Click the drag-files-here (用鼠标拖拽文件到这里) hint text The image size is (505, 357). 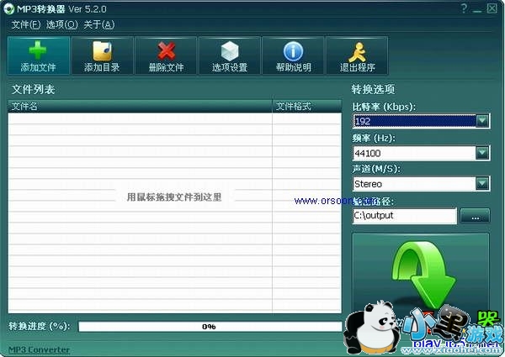(174, 197)
